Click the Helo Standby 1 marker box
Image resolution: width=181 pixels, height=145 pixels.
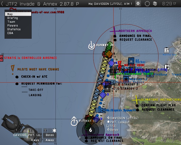(x=108, y=84)
